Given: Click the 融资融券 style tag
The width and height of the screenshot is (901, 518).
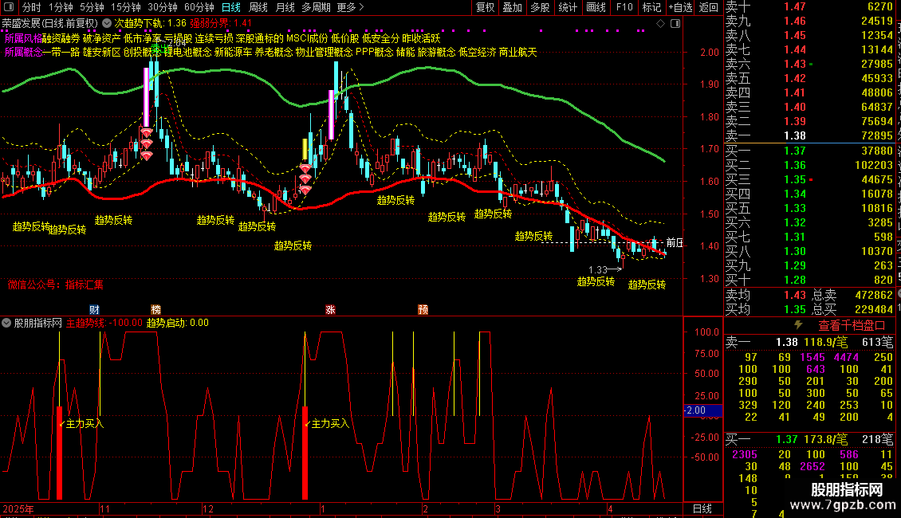Looking at the screenshot, I should pyautogui.click(x=61, y=38).
